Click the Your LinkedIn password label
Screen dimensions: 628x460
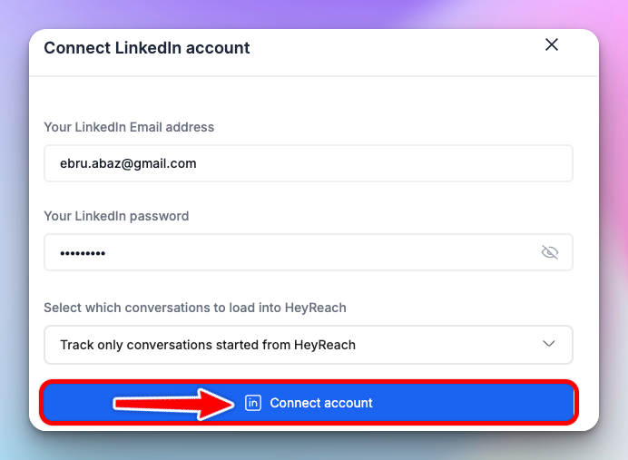click(116, 216)
